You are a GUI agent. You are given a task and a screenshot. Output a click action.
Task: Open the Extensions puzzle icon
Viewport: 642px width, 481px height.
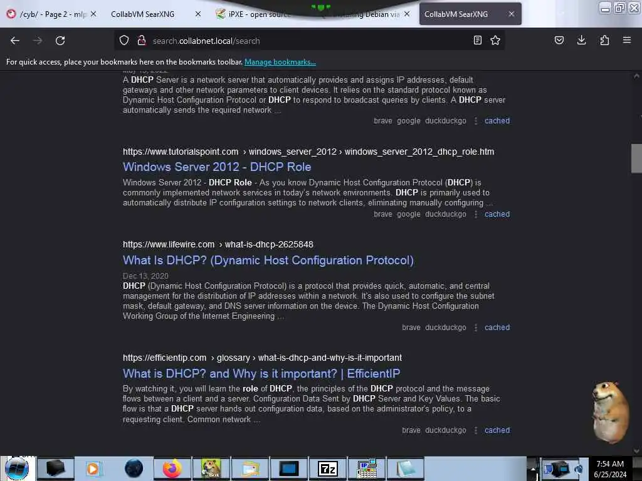604,40
